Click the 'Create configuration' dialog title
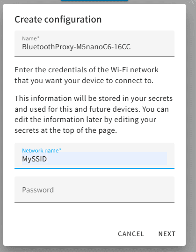196x252 pixels. [x=58, y=19]
